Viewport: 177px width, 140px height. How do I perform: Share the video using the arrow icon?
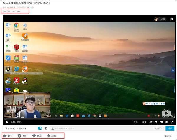pos(48,136)
